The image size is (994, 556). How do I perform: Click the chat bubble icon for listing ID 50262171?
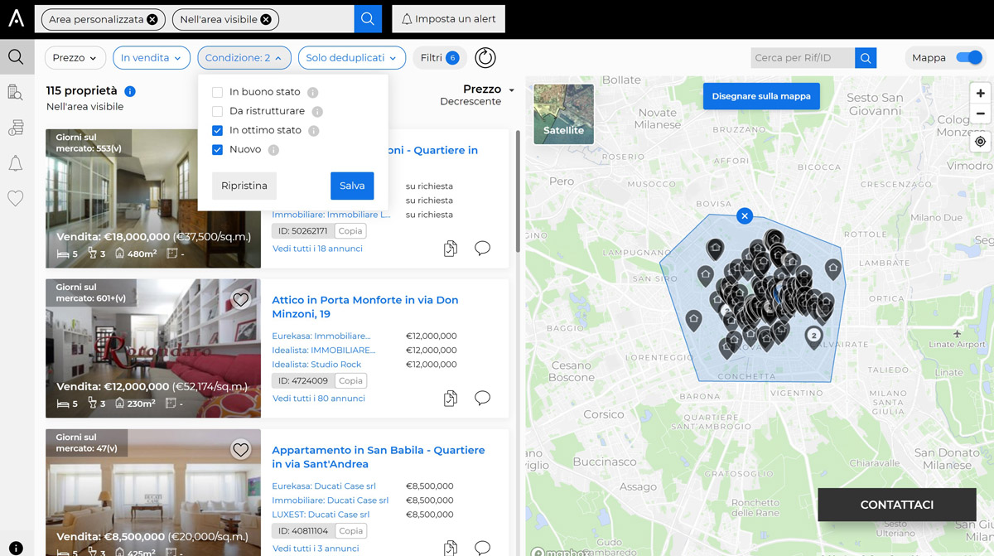[482, 248]
